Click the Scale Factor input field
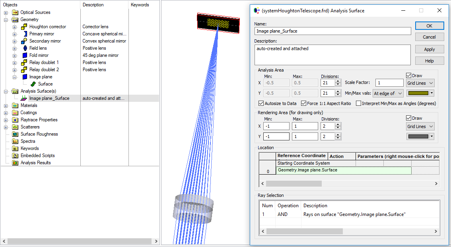This screenshot has height=247, width=451. pos(389,83)
